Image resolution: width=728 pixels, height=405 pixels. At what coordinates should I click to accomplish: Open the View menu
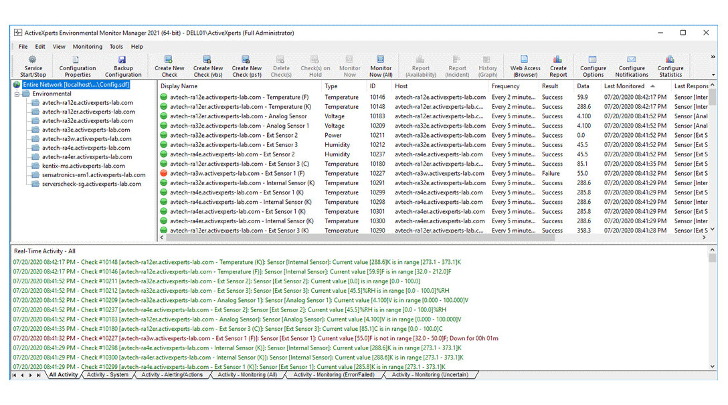point(59,47)
